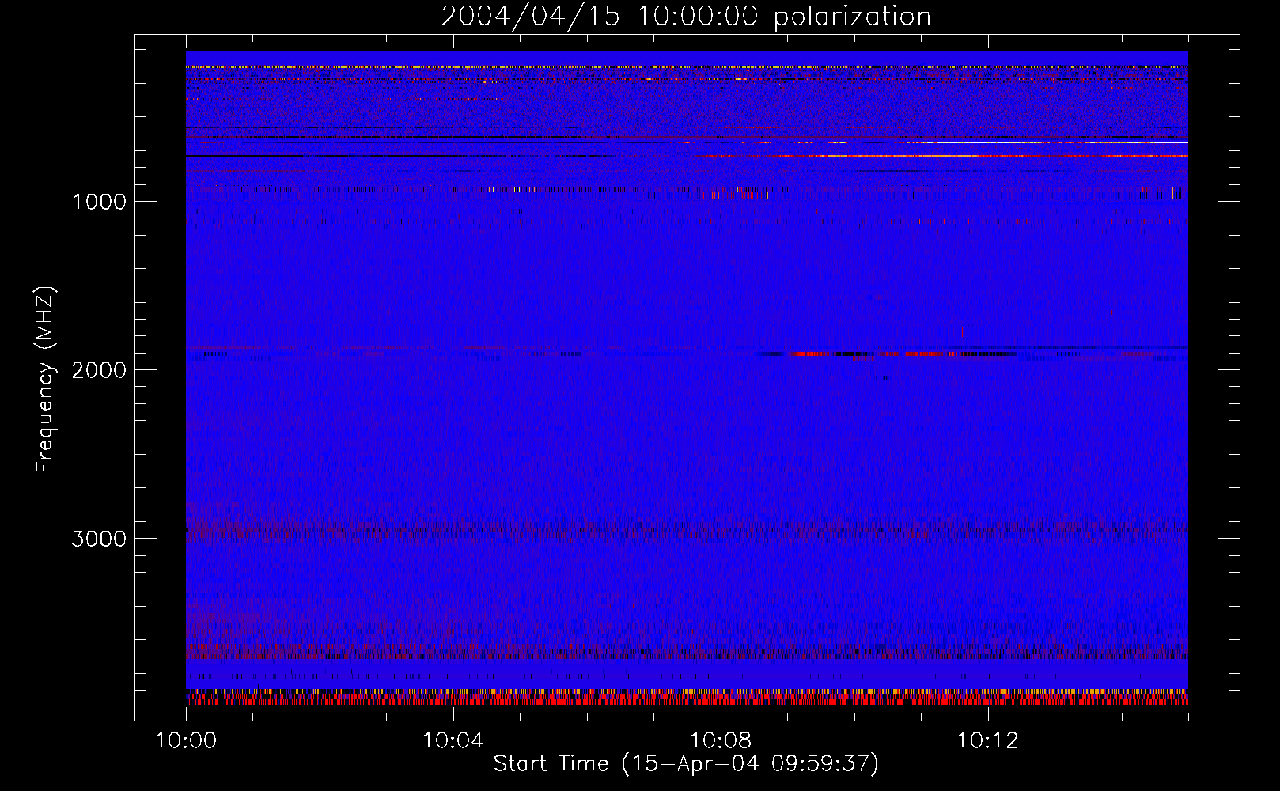This screenshot has height=791, width=1280.
Task: Click the 3000 frequency tick label
Action: (x=99, y=539)
